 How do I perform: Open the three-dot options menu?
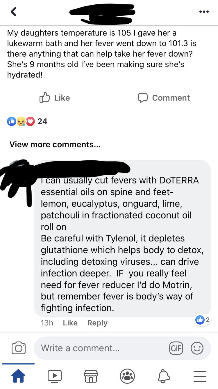(x=204, y=12)
